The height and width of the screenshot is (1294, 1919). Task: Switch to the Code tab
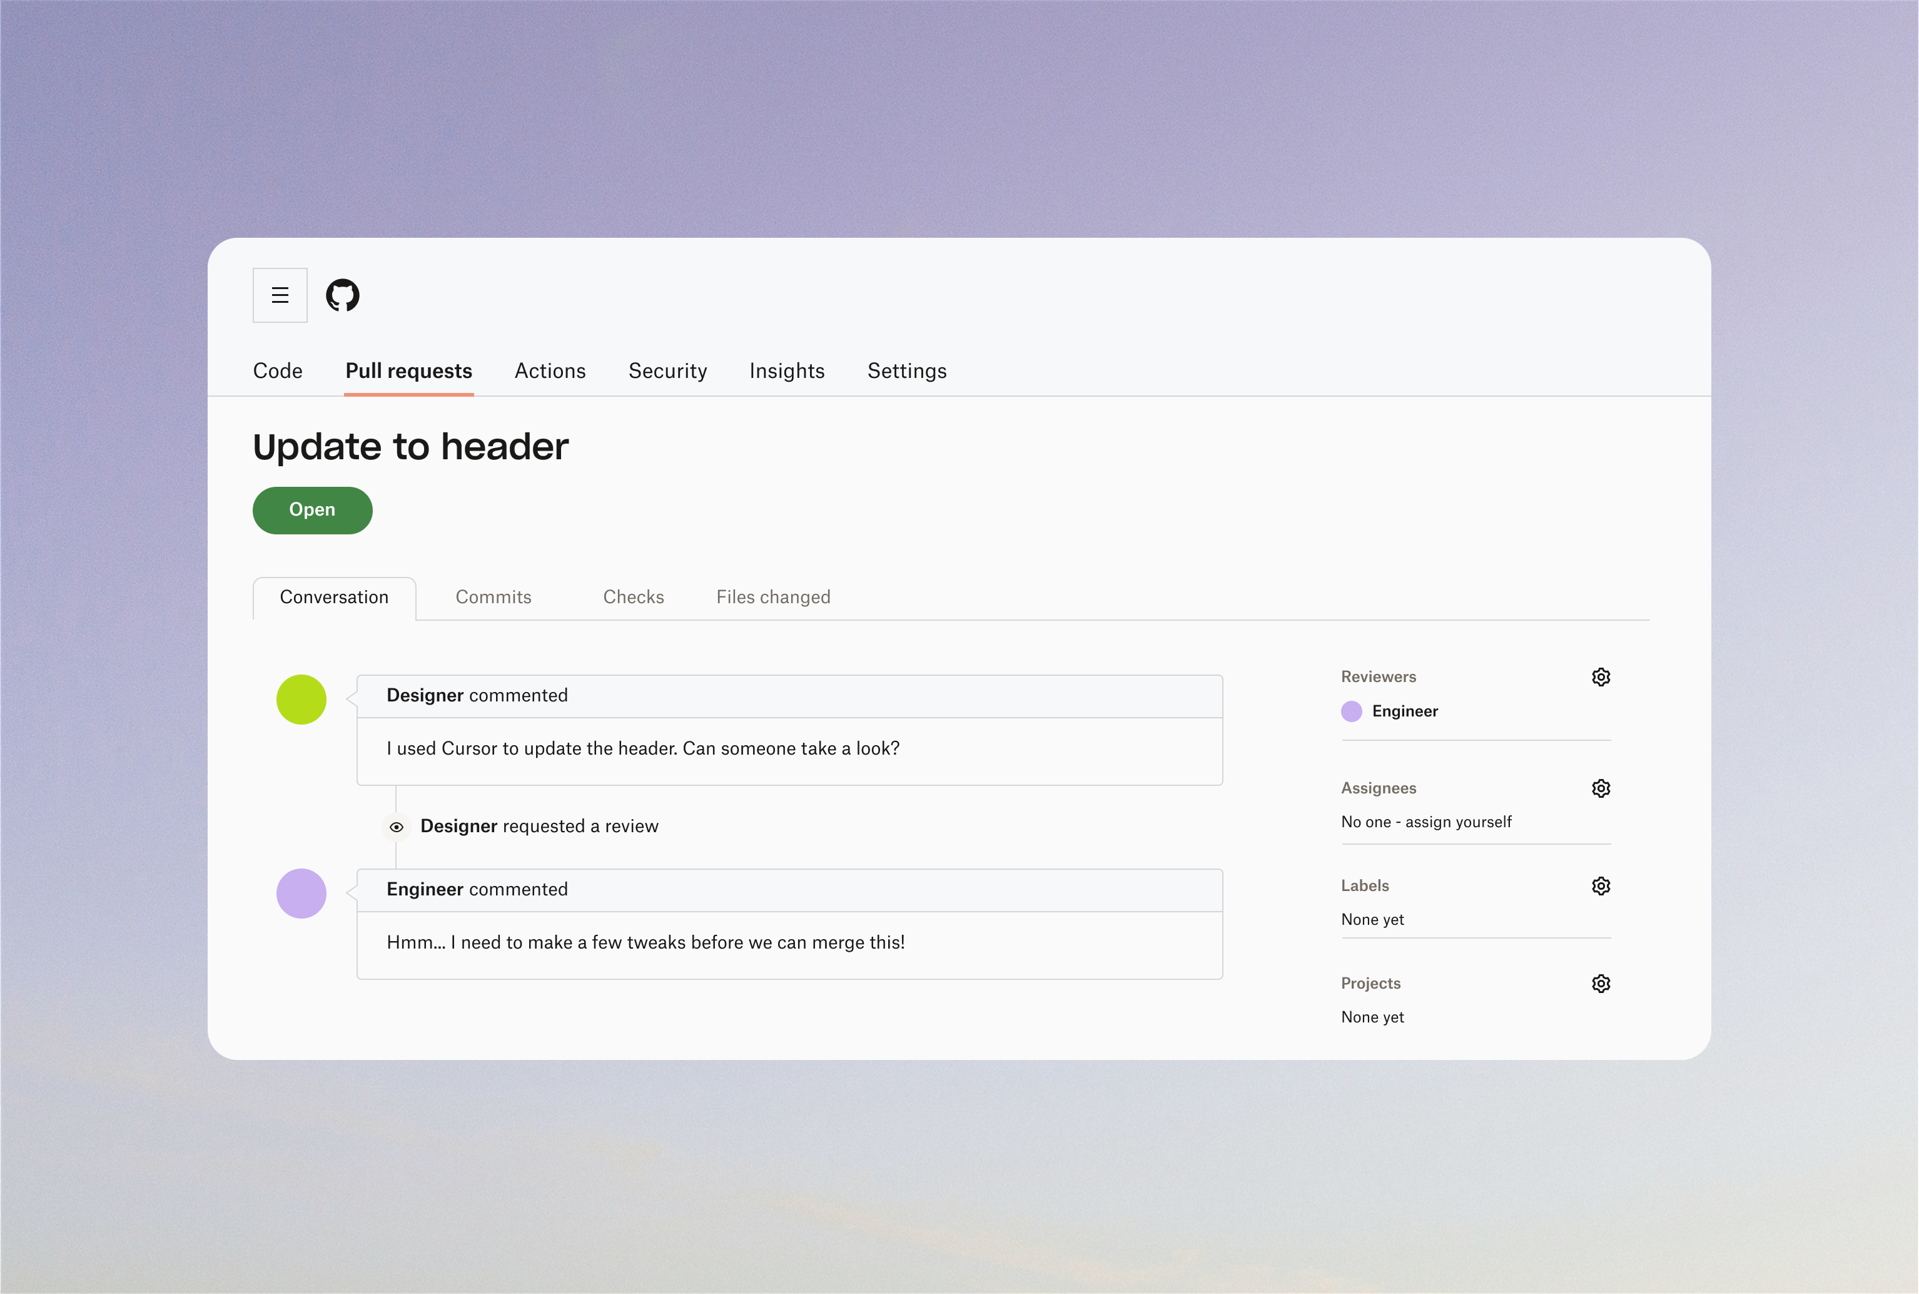(x=278, y=371)
